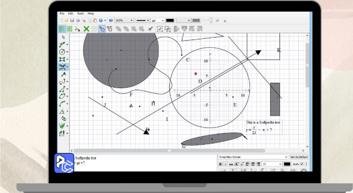
Task: Select the closed curve shape tool
Action: point(62,96)
